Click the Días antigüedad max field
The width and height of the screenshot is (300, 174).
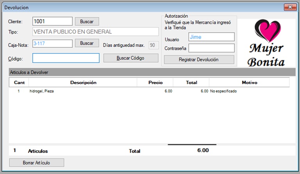153,45
